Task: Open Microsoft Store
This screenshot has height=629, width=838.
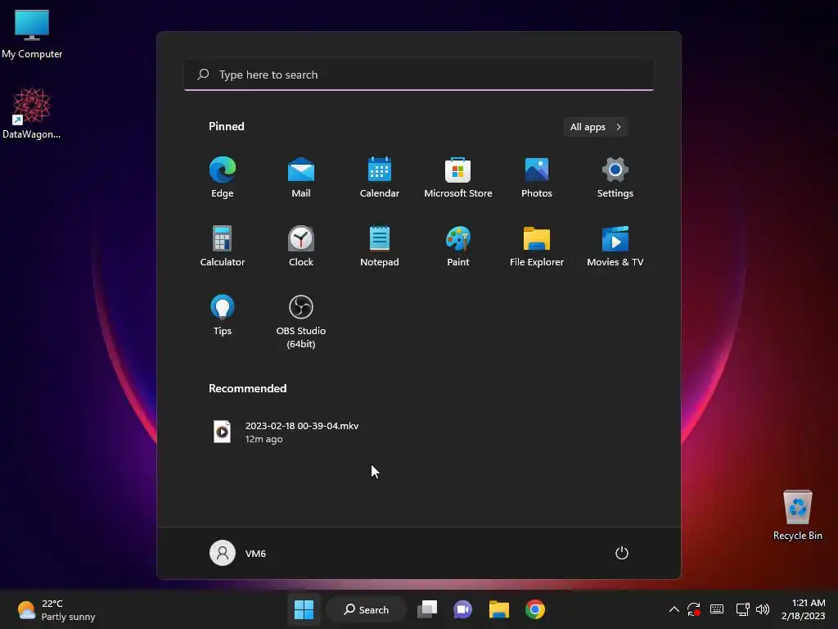Action: click(458, 177)
